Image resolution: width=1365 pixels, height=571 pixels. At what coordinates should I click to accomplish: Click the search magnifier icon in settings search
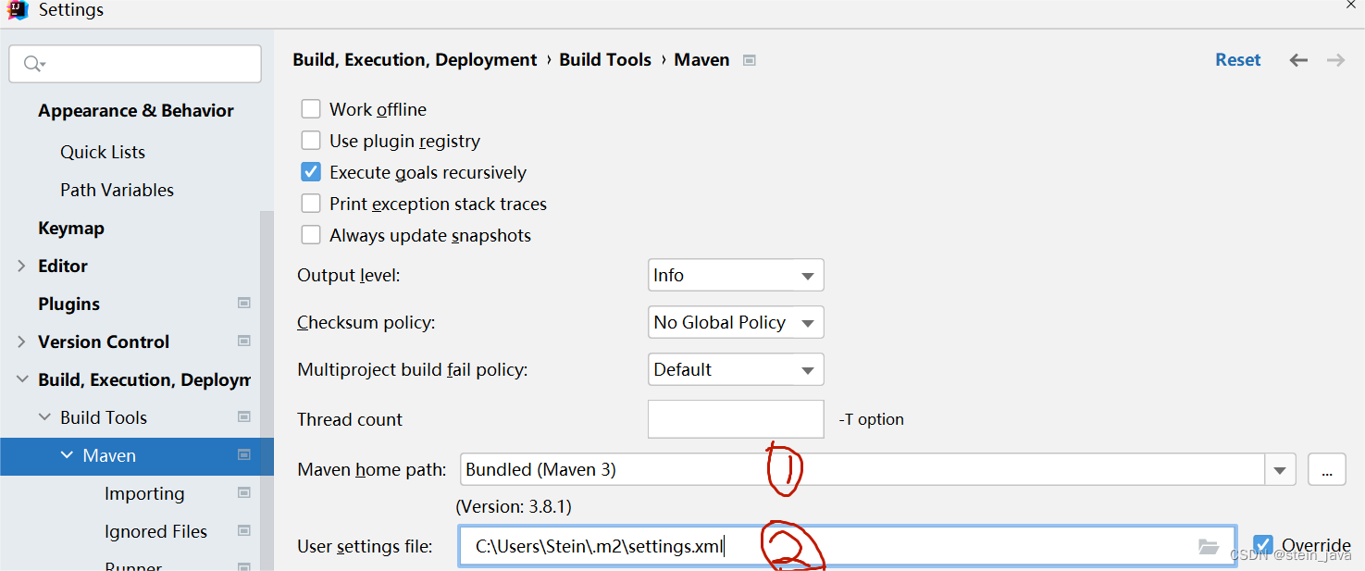pyautogui.click(x=32, y=63)
